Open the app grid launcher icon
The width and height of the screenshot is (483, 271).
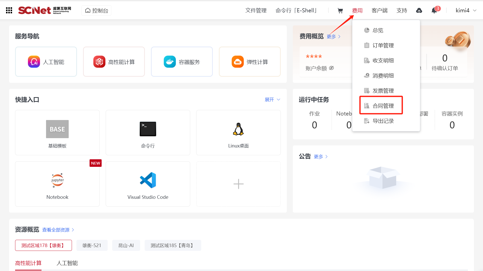pos(9,10)
